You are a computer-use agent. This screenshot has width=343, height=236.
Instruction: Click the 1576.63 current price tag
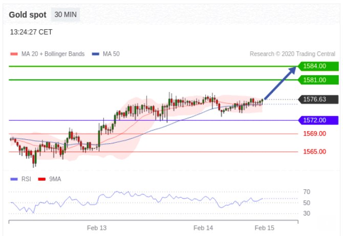pyautogui.click(x=318, y=99)
